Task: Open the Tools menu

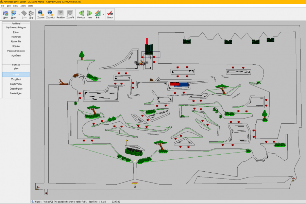Action: click(x=23, y=6)
